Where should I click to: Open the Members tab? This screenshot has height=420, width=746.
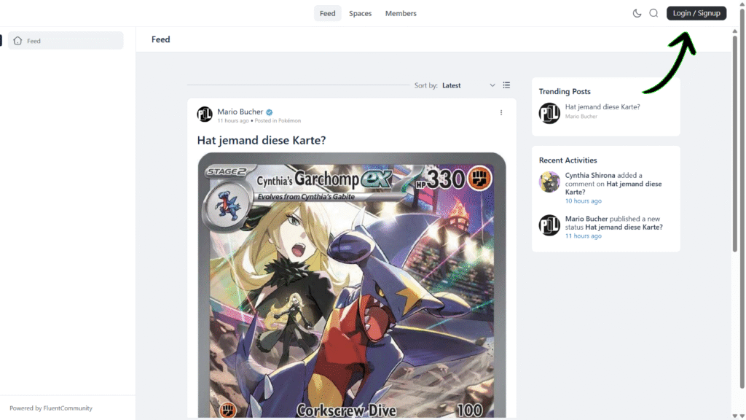pos(401,13)
